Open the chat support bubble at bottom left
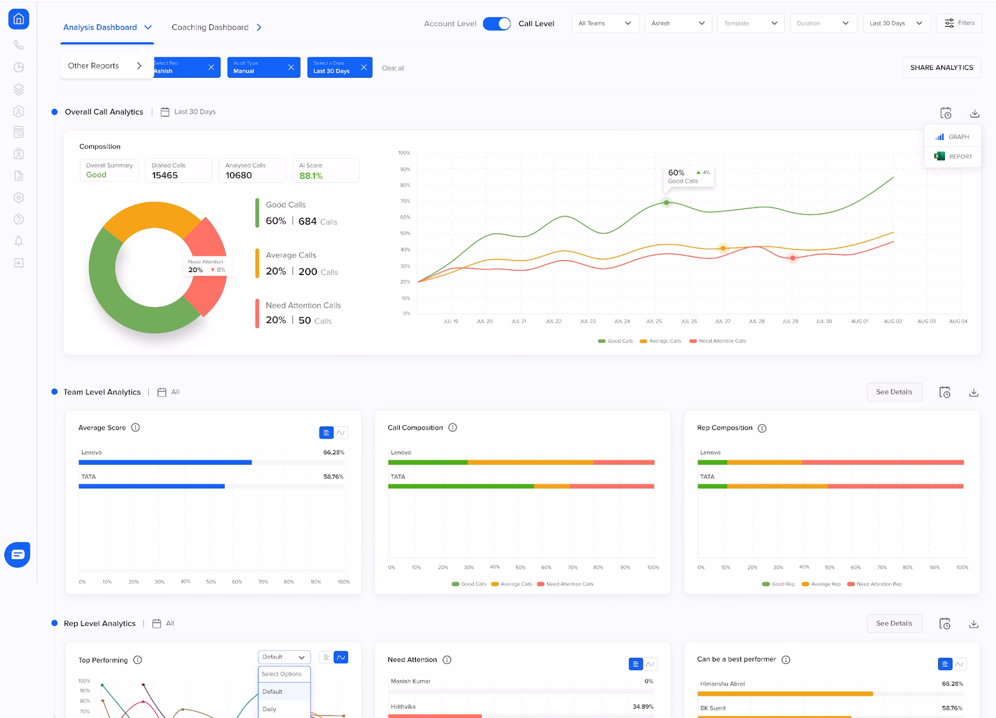The image size is (996, 718). [17, 554]
